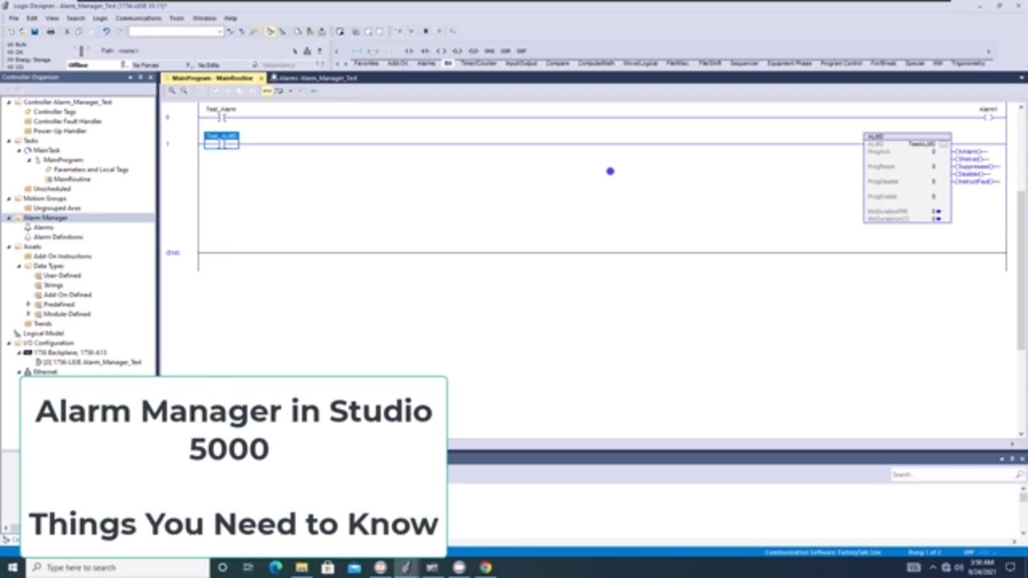Select the Favorites instruction tab
Image resolution: width=1028 pixels, height=578 pixels.
point(366,63)
